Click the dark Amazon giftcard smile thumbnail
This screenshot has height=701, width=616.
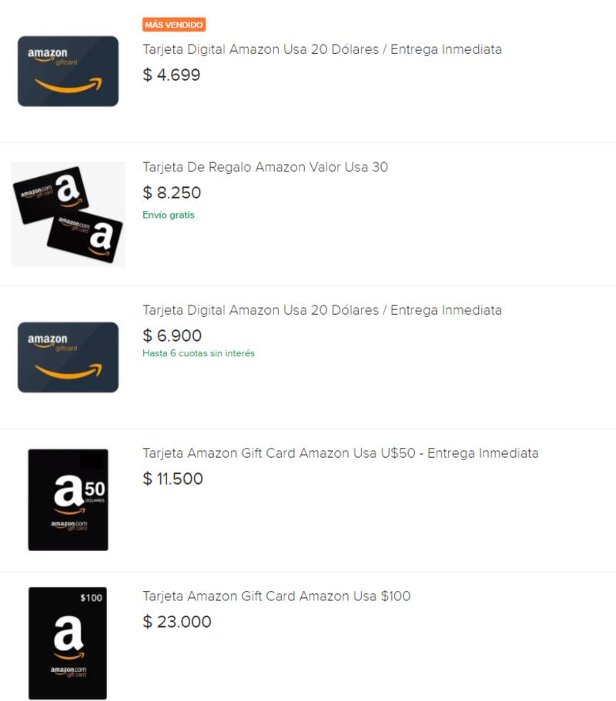(68, 357)
